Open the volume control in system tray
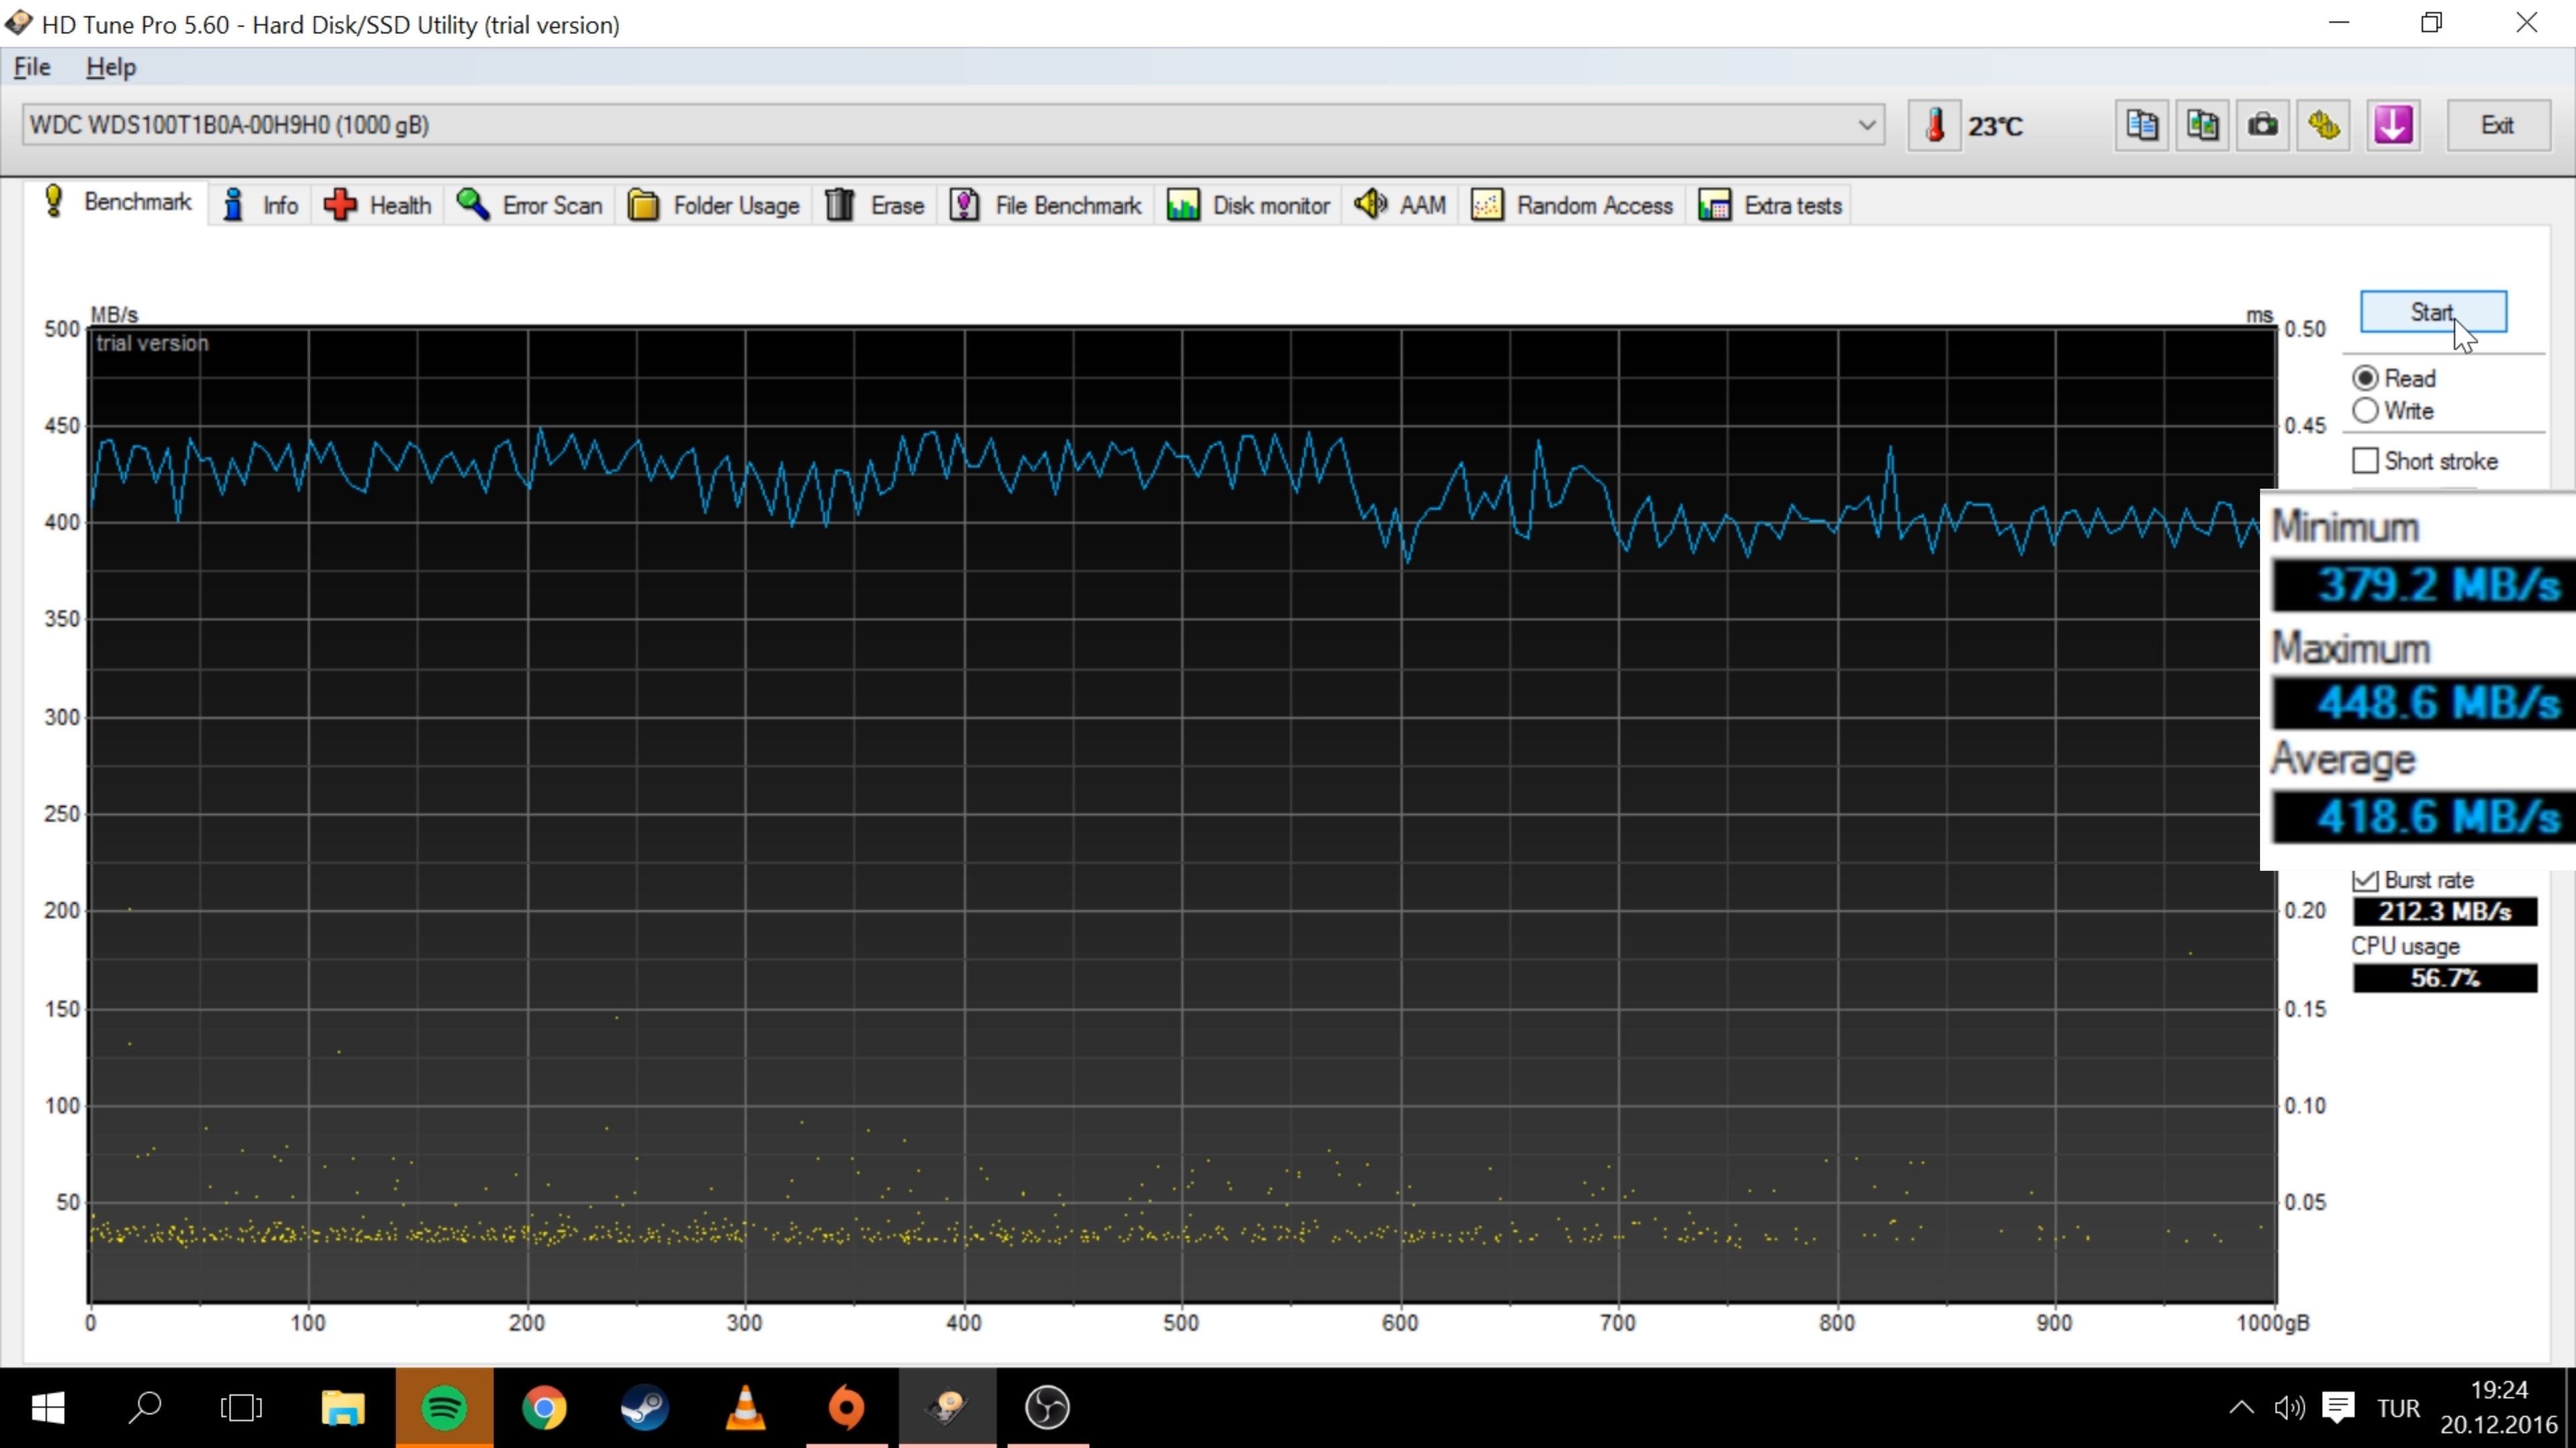 coord(2289,1408)
